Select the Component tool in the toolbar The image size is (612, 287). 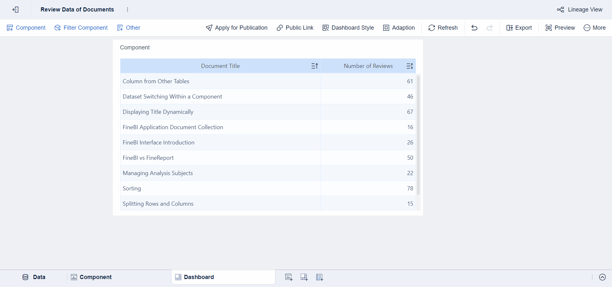pyautogui.click(x=26, y=28)
